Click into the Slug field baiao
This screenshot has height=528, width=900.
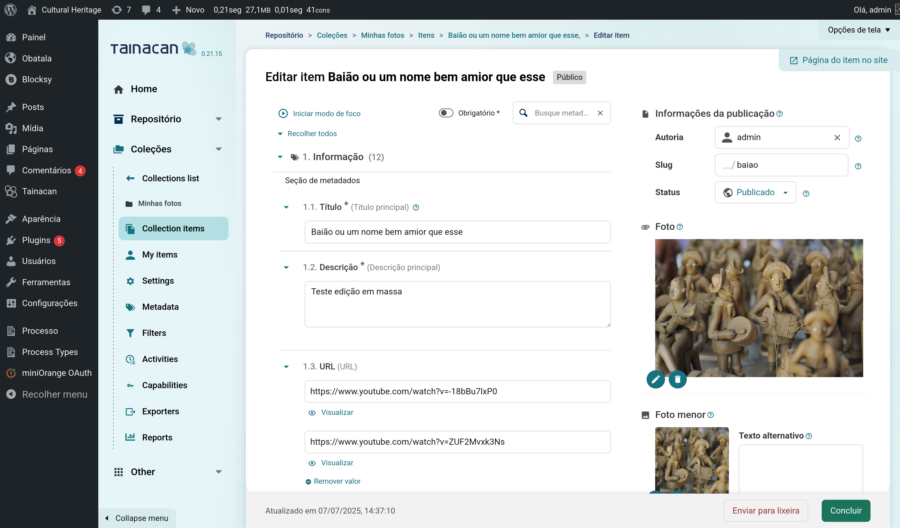(x=781, y=165)
